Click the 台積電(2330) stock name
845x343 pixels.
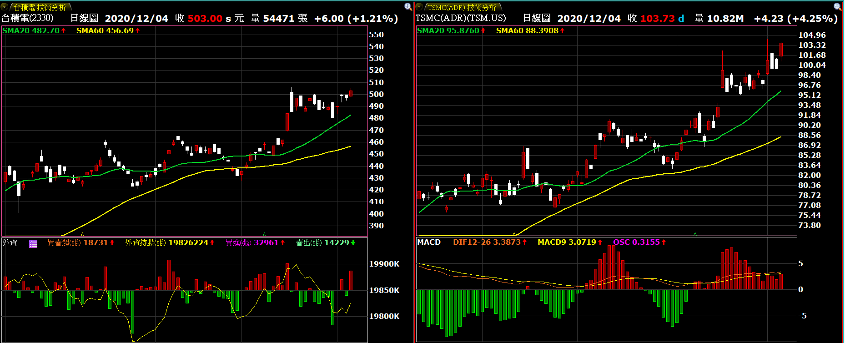click(27, 18)
